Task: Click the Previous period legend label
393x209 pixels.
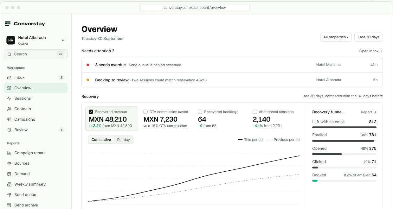Action: (x=287, y=140)
